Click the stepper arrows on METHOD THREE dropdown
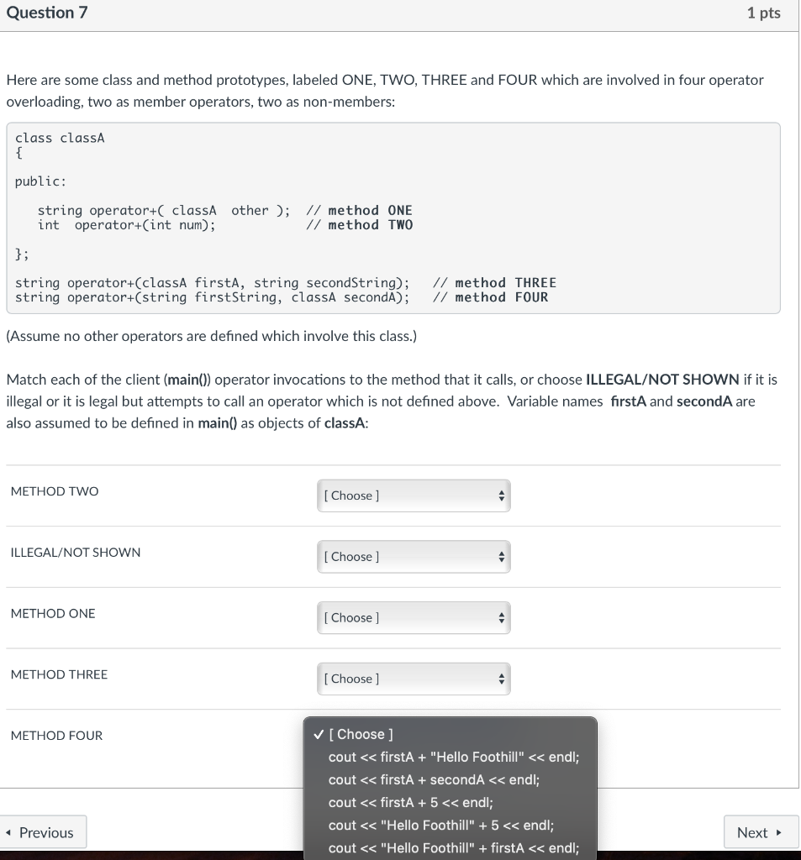The height and width of the screenshot is (860, 801). tap(501, 679)
